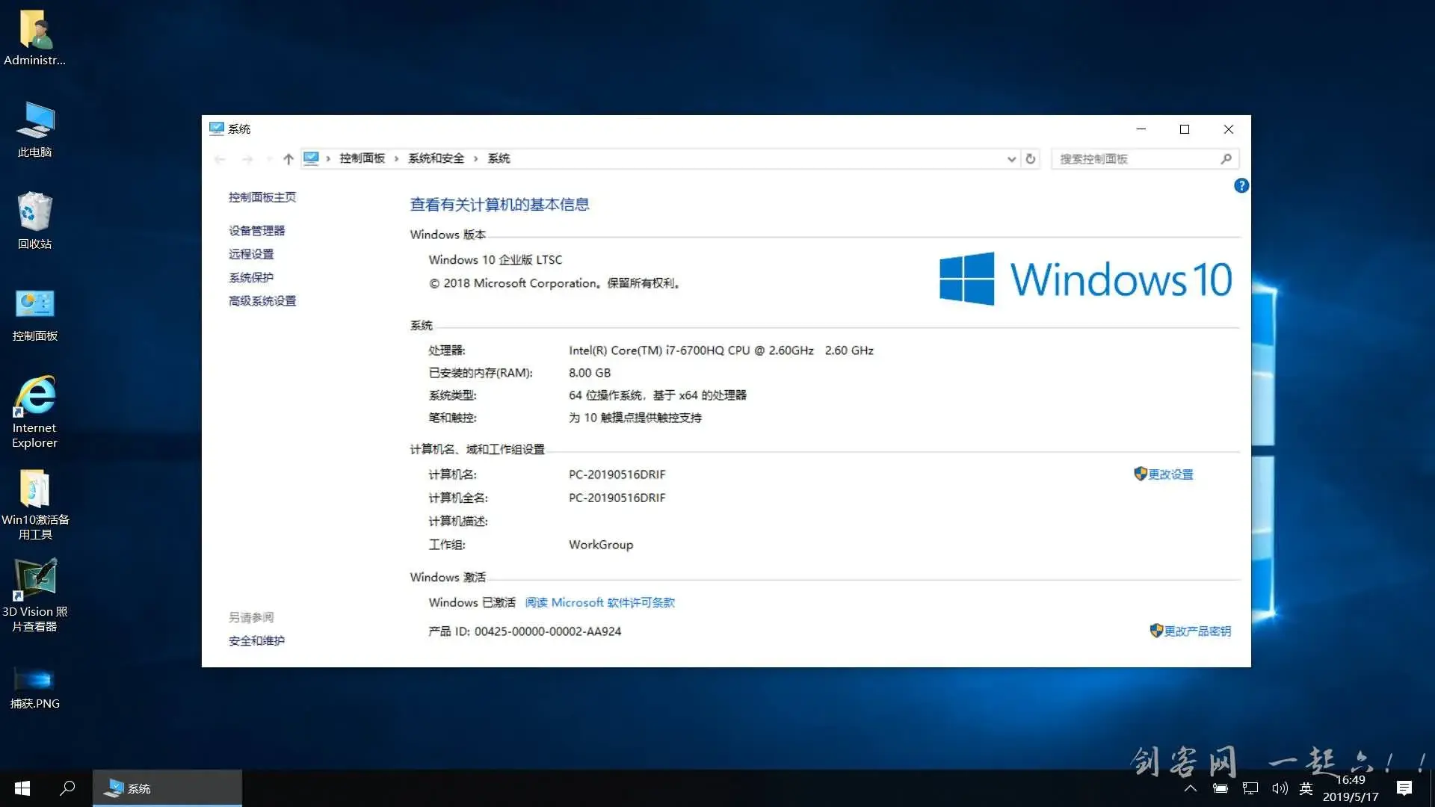This screenshot has width=1435, height=807.
Task: Click the 查看有关计算机的基本信息 heading
Action: 499,204
